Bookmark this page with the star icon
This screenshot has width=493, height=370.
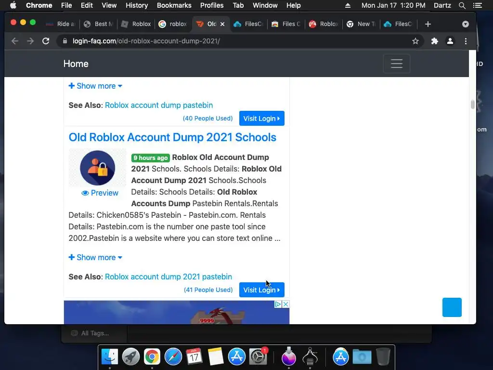pos(415,41)
